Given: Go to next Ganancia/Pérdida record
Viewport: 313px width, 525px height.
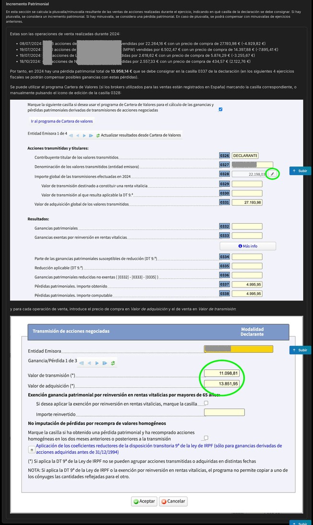Looking at the screenshot, I should (x=97, y=363).
